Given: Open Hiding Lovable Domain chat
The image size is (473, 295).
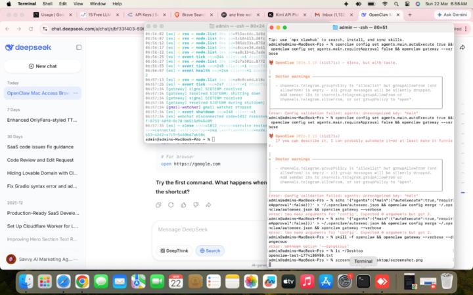Looking at the screenshot, I should pos(43,173).
